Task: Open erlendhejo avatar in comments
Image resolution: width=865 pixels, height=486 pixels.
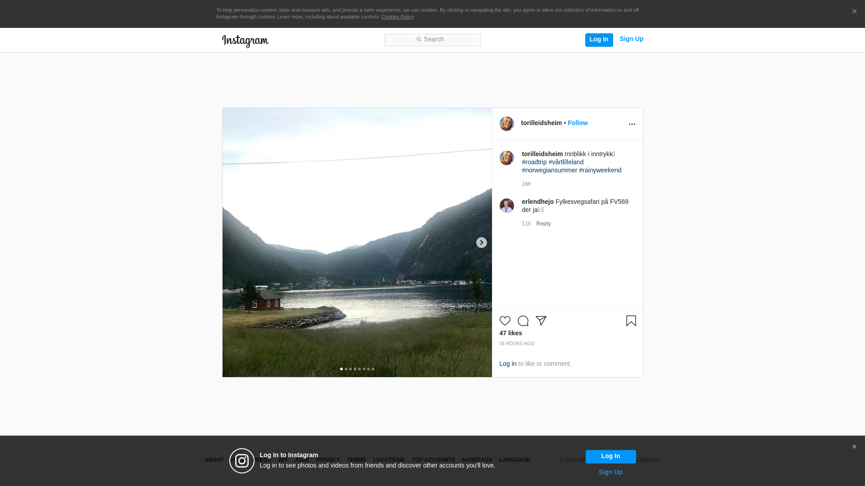Action: coord(507,206)
